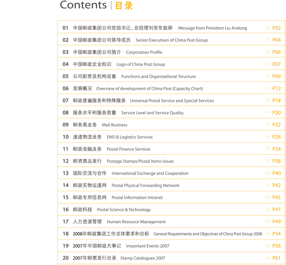Click the double-arrow icon beside P61
286x265 pixels.
coord(268,258)
